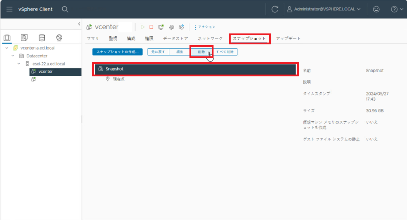Switch to Hosts and Clusters view

coord(7,38)
